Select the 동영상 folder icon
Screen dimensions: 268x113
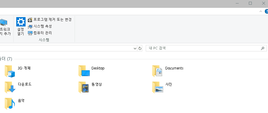[x=84, y=87]
